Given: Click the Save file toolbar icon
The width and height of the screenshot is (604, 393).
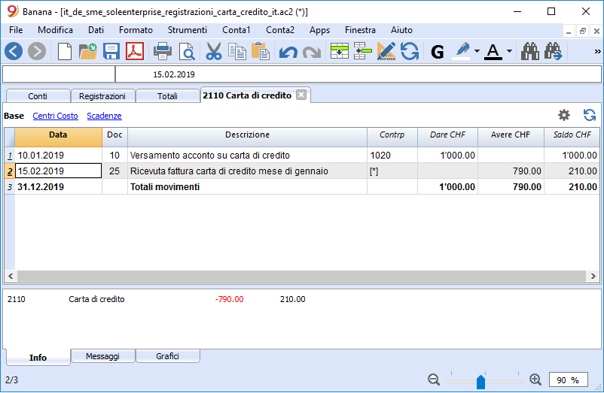Looking at the screenshot, I should (x=111, y=51).
